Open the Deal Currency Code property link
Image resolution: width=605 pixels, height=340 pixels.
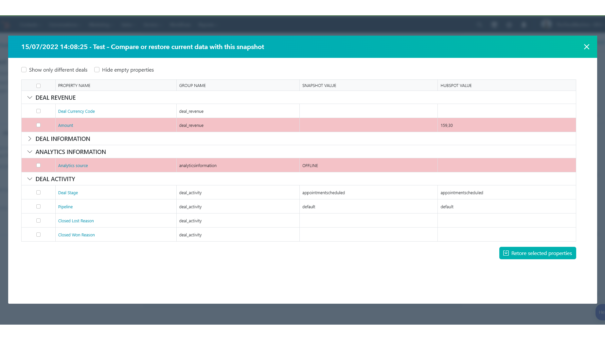(x=76, y=111)
